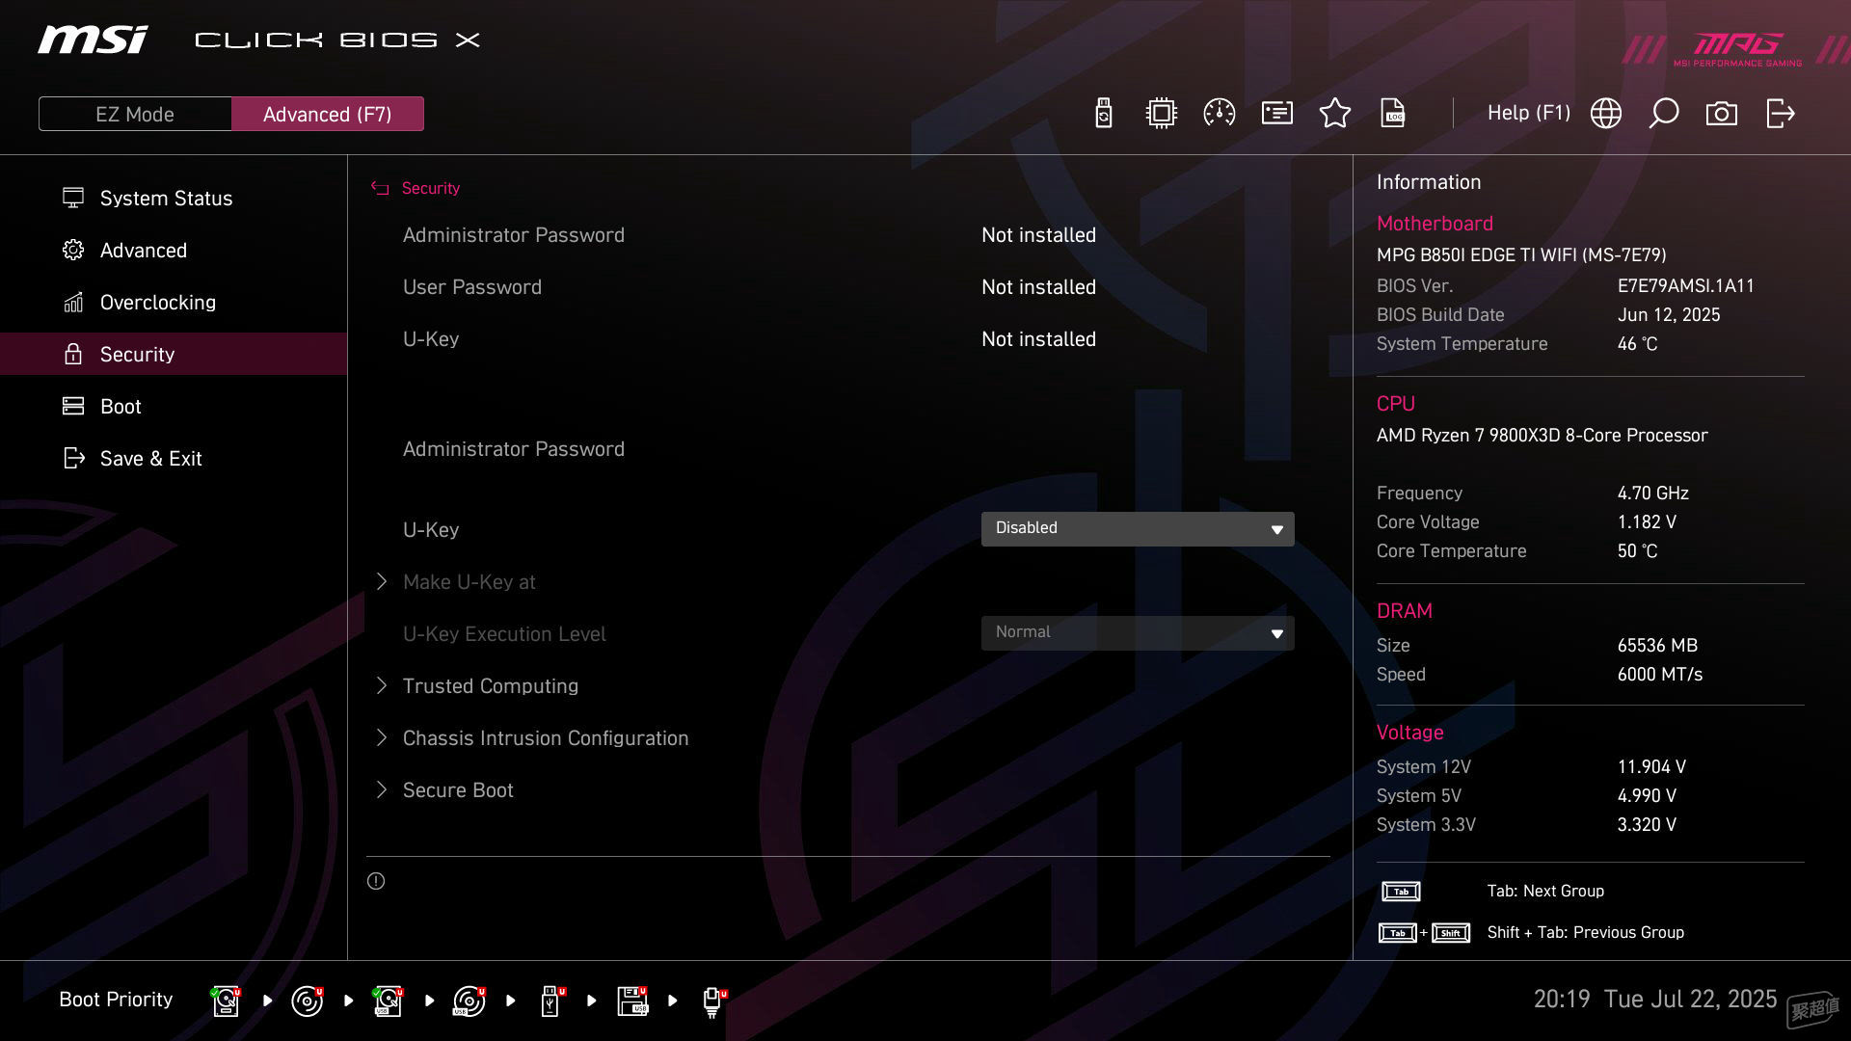The width and height of the screenshot is (1851, 1041).
Task: Open the System Status menu
Action: (x=174, y=198)
